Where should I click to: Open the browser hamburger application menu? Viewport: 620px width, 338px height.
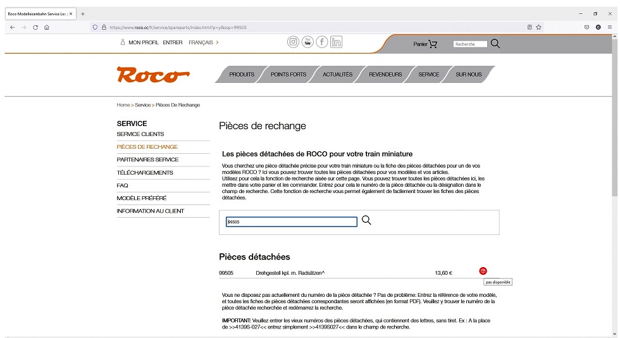click(610, 27)
